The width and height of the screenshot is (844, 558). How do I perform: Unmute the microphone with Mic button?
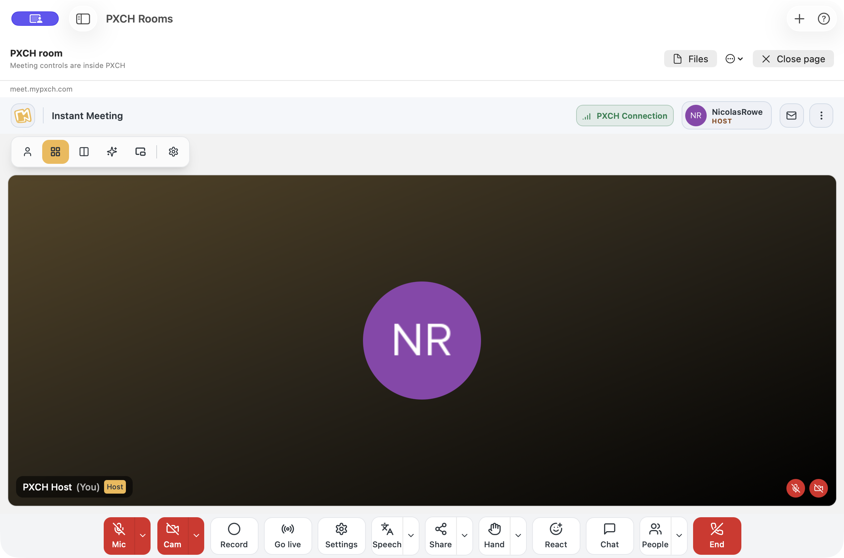(x=119, y=535)
